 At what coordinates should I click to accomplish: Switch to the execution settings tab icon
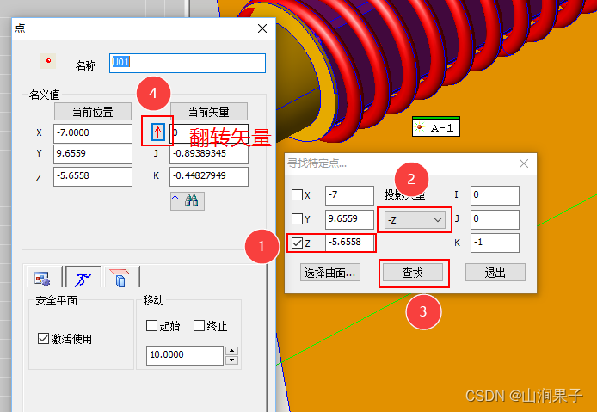point(42,279)
